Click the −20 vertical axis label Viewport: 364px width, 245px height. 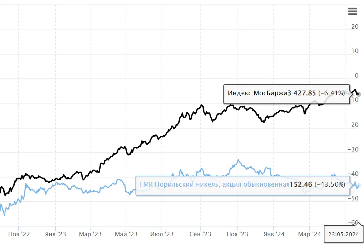tap(353, 125)
